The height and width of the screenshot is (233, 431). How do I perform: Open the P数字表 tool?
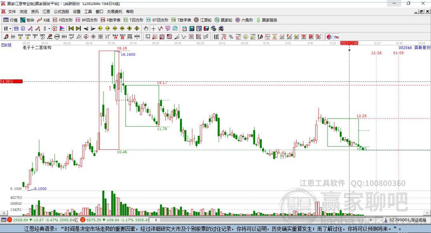111,20
